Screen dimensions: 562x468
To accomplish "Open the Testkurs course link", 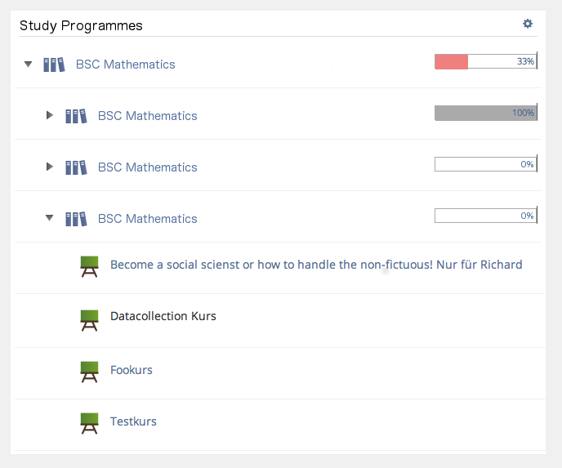I will point(133,421).
